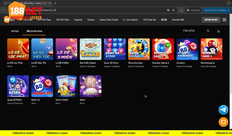Click the Incognito indicator
Image resolution: width=232 pixels, height=136 pixels.
[193, 10]
